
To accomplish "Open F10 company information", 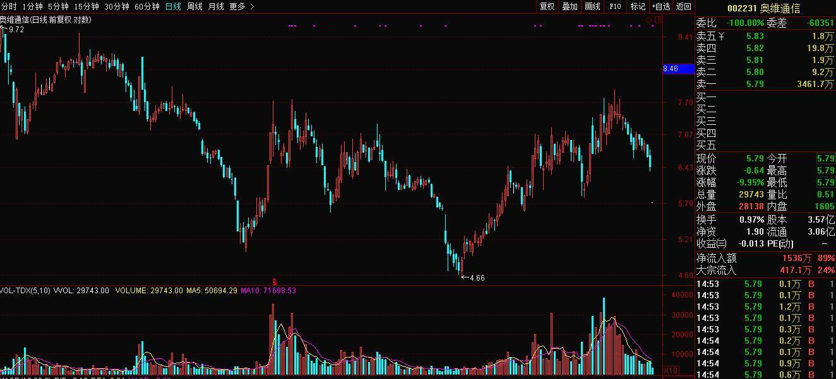I will click(x=615, y=6).
